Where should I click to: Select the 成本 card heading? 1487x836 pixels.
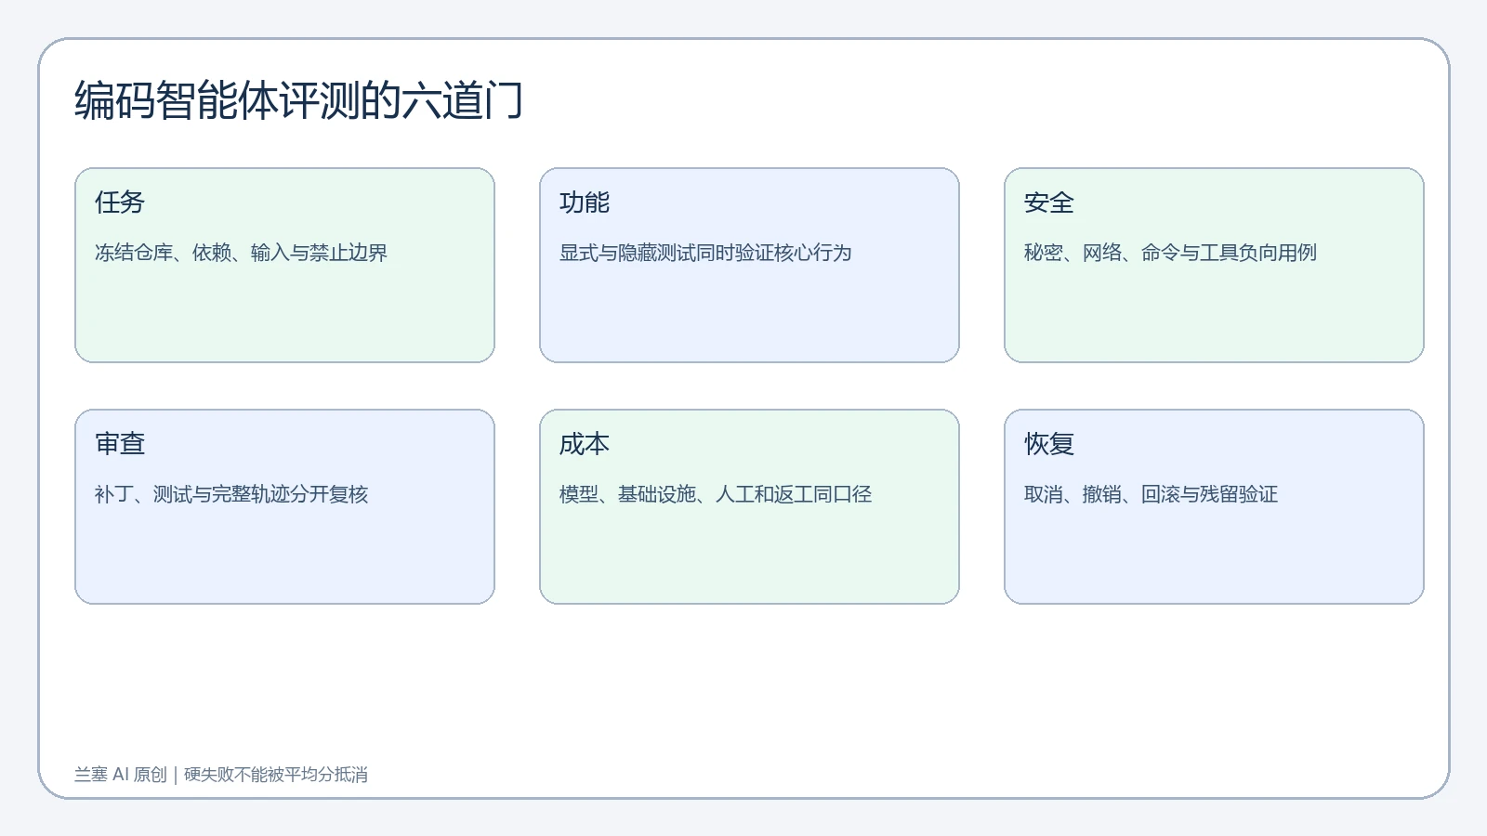pos(585,444)
